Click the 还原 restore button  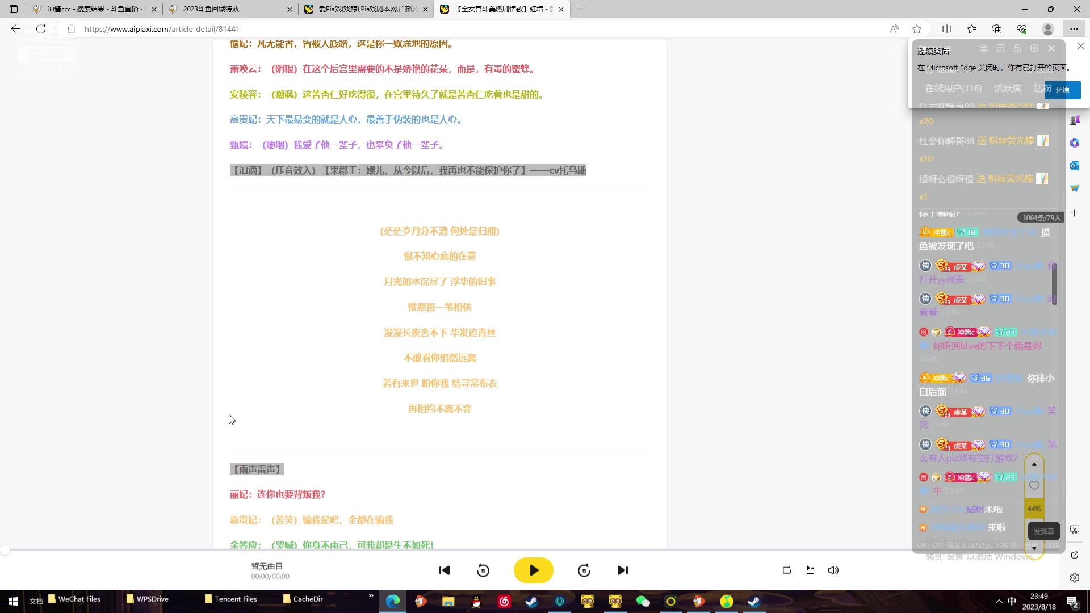pyautogui.click(x=1062, y=90)
